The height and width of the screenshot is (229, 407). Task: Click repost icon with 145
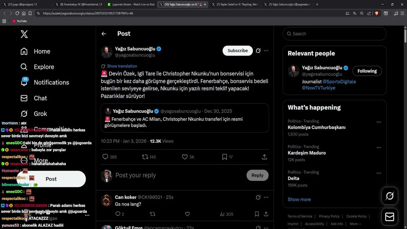point(145,157)
